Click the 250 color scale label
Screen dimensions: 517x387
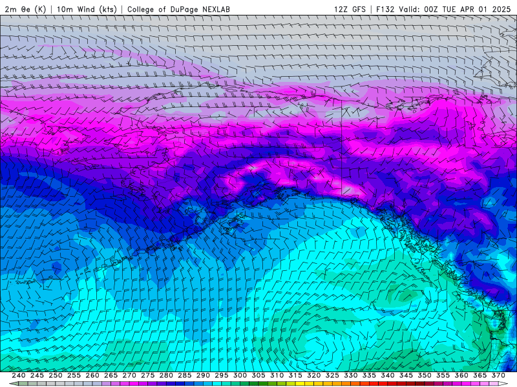[x=56, y=375]
